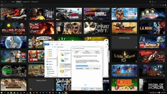Open Steam friends icon at top right
The height and width of the screenshot is (94, 167).
coord(152,2)
